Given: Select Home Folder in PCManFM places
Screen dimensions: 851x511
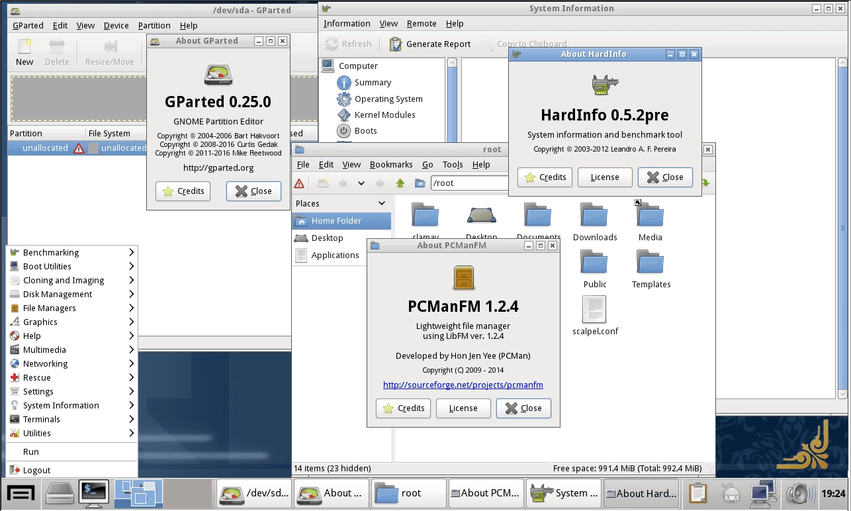Looking at the screenshot, I should (x=342, y=221).
